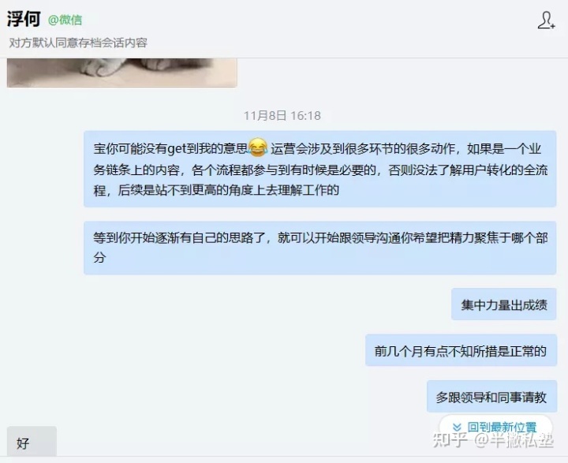This screenshot has height=463, width=568.
Task: Click the double-chevron icon beside 回到最新位置
Action: (x=457, y=428)
